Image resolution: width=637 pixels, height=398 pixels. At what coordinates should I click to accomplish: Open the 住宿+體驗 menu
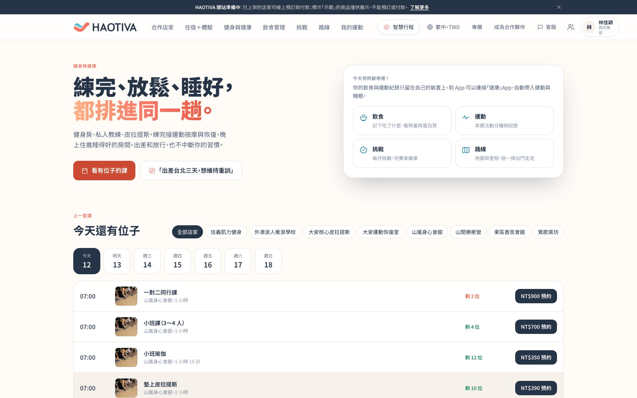tap(199, 27)
